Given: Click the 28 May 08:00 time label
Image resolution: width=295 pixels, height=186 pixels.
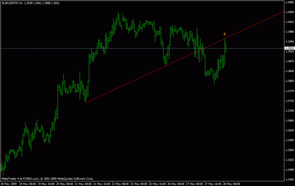Looking at the screenshot, I should click(x=232, y=184).
